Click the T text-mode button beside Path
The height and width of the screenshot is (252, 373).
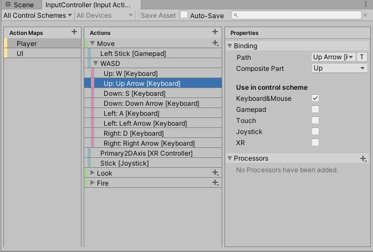(x=361, y=57)
